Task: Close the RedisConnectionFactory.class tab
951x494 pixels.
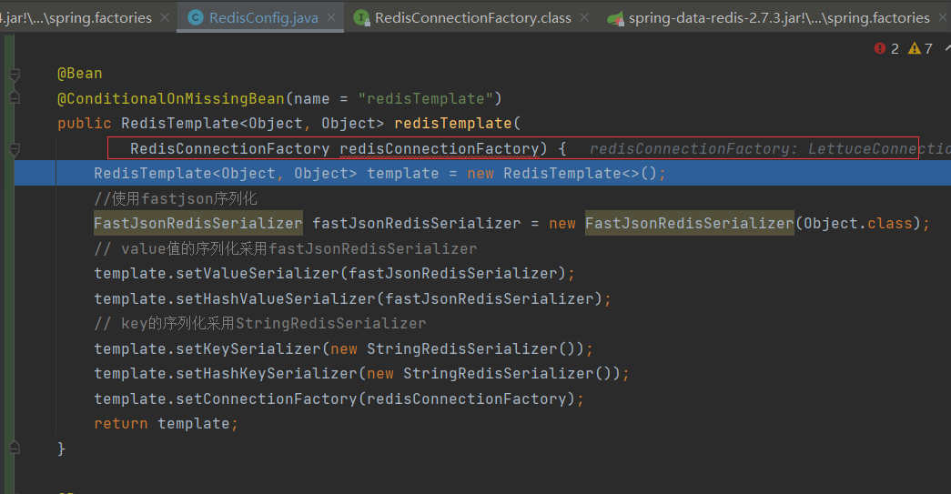Action: 584,17
